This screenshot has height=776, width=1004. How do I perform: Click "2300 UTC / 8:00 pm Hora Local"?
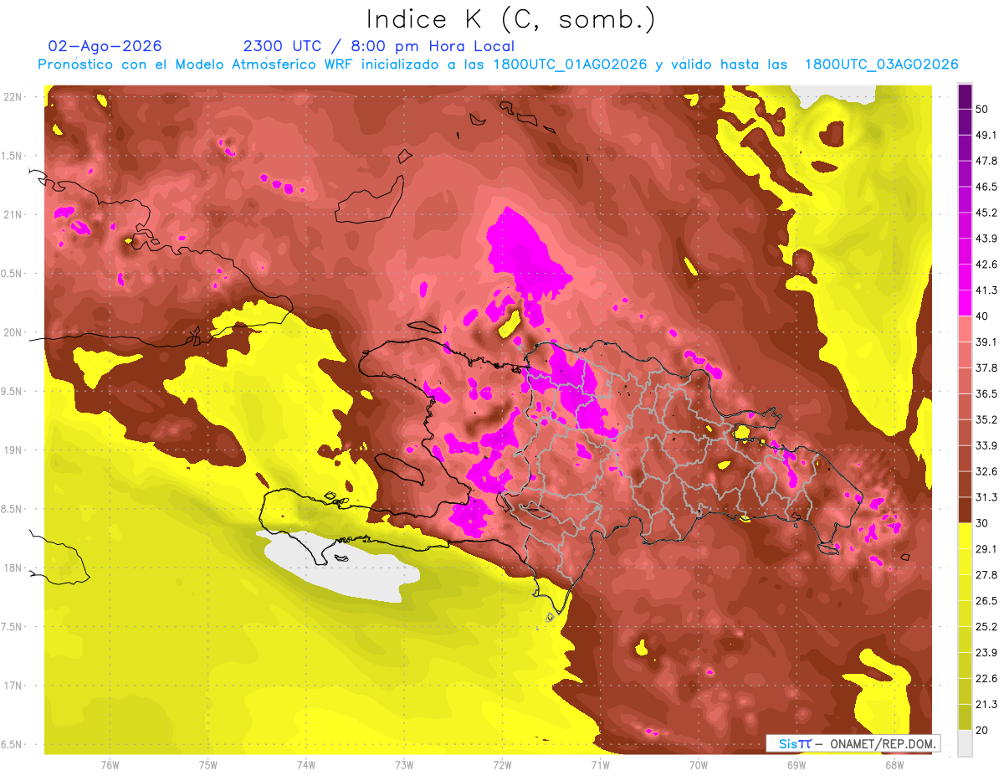378,46
